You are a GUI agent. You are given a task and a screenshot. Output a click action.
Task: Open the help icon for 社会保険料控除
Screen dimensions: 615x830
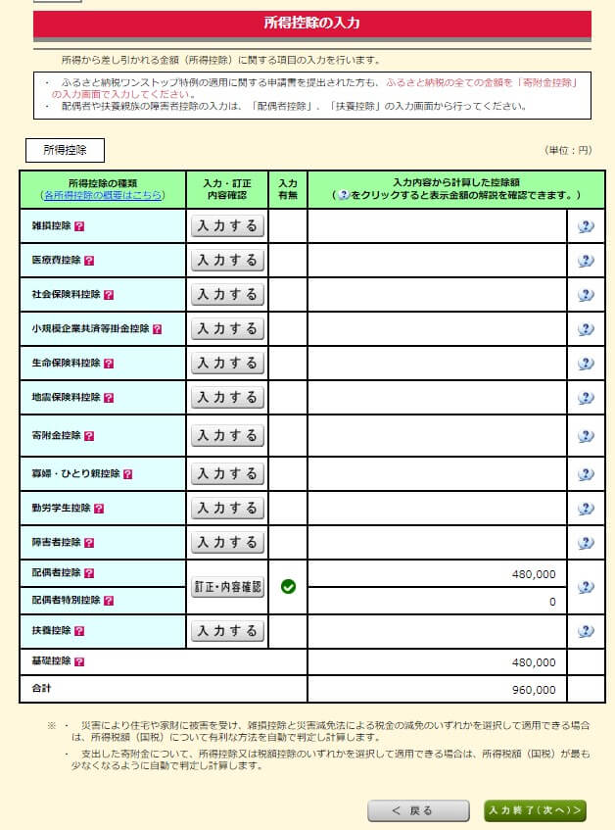pyautogui.click(x=109, y=295)
